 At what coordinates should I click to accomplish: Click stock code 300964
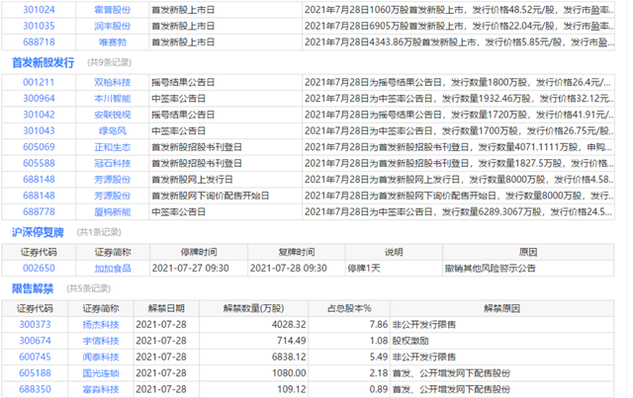click(39, 99)
